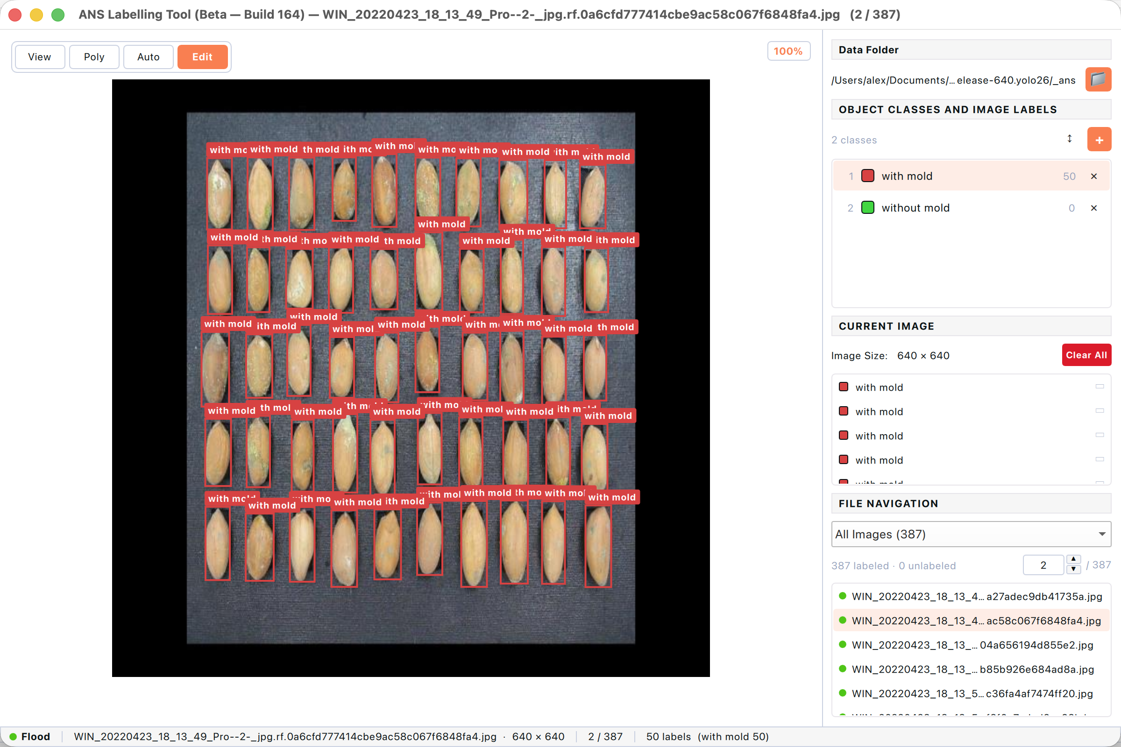Switch to View mode
This screenshot has height=747, width=1121.
point(40,56)
